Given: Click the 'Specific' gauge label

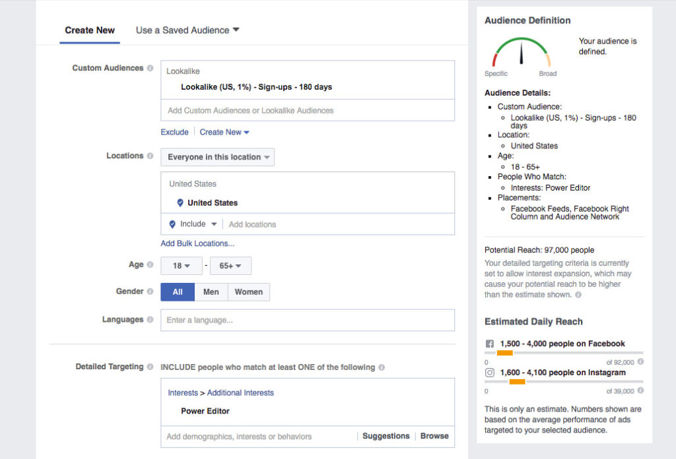Looking at the screenshot, I should point(496,74).
